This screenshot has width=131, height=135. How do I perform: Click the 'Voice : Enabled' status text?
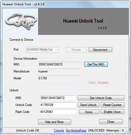click(x=98, y=82)
